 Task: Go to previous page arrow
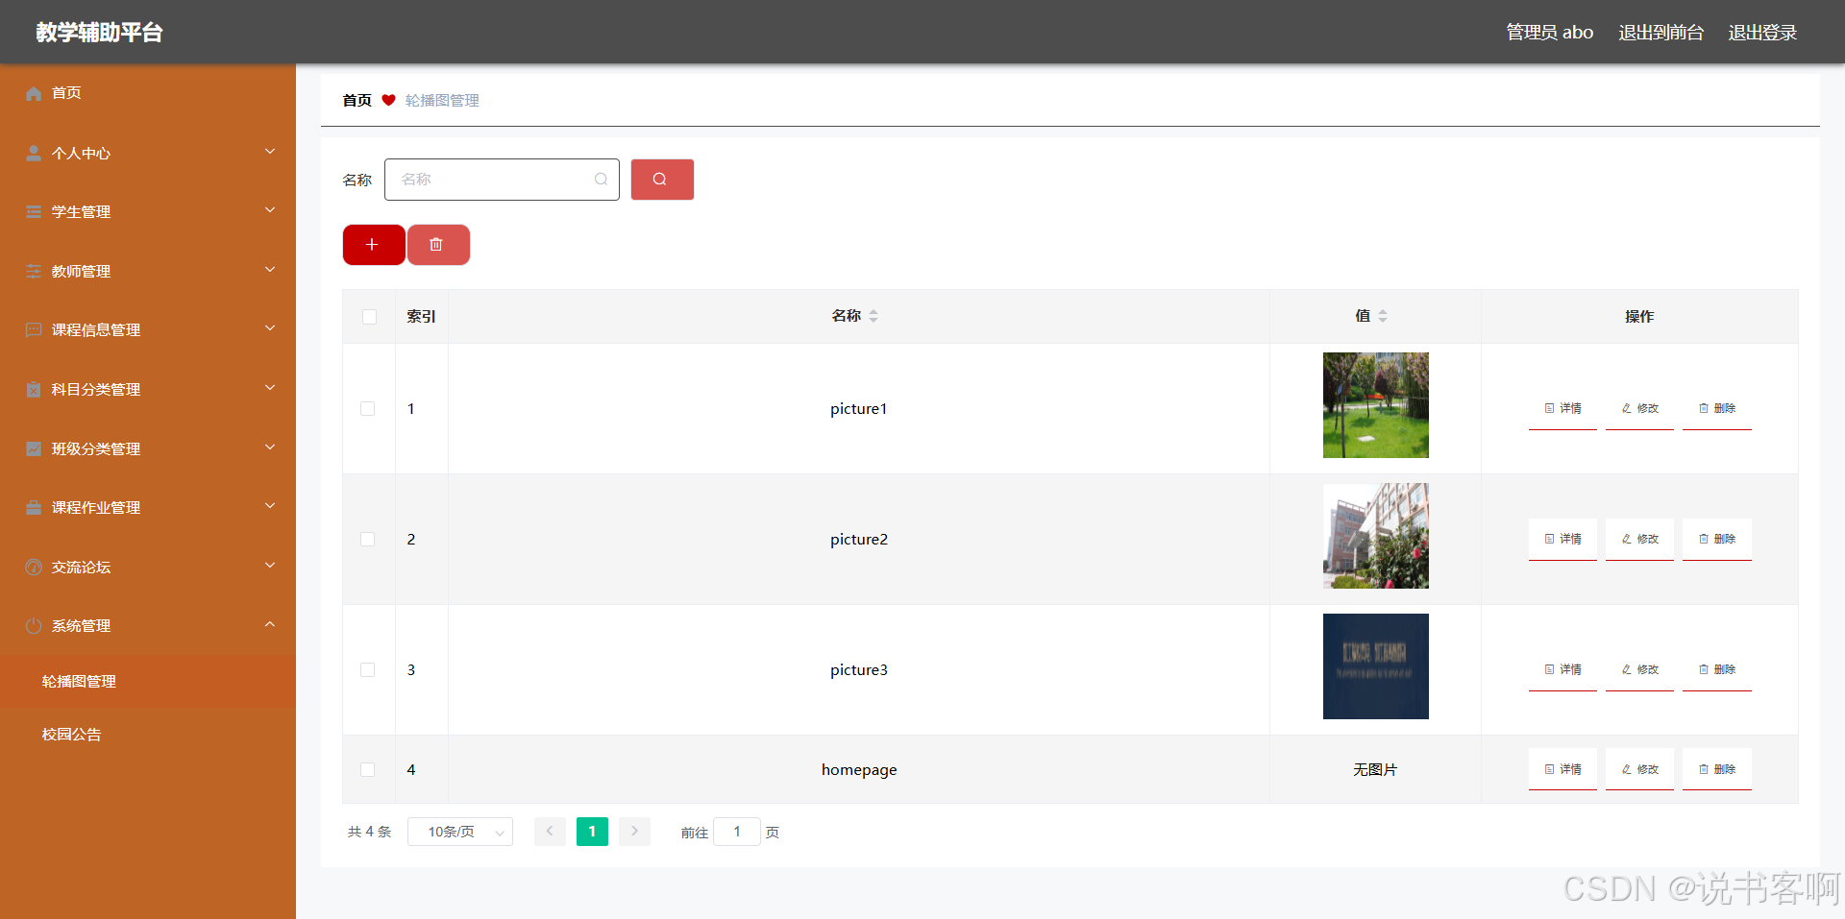550,832
